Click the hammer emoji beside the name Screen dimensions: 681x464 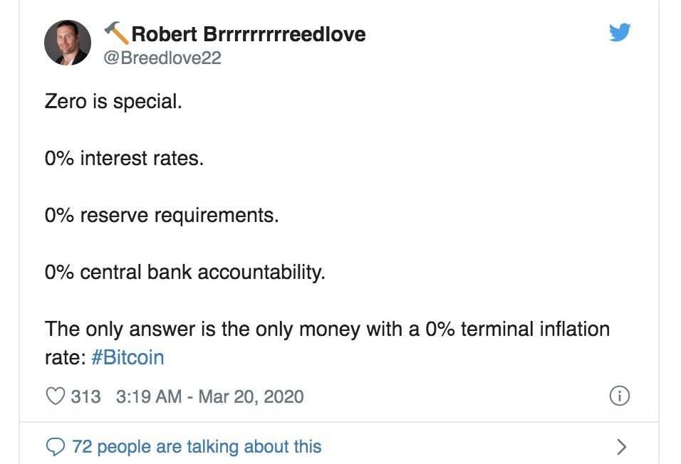[x=115, y=31]
